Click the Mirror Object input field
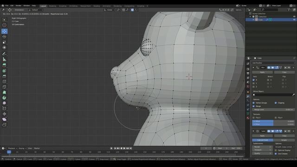The image size is (297, 167). click(x=272, y=95)
